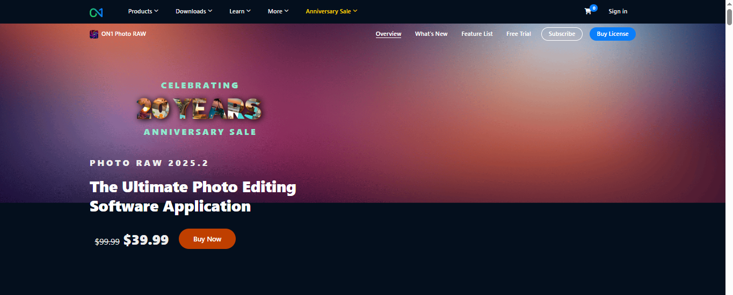
Task: Click the ON1 Photo RAW product name
Action: (x=124, y=34)
